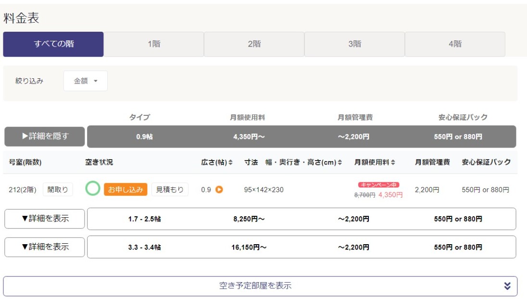Open 間取り for room 212
This screenshot has height=299, width=527.
(x=58, y=189)
